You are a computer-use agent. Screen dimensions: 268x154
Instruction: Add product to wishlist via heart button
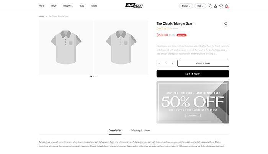(226, 24)
